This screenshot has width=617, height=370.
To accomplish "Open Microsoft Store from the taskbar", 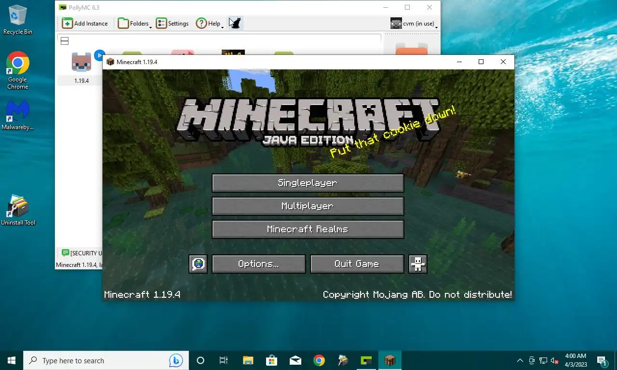I will click(x=271, y=360).
